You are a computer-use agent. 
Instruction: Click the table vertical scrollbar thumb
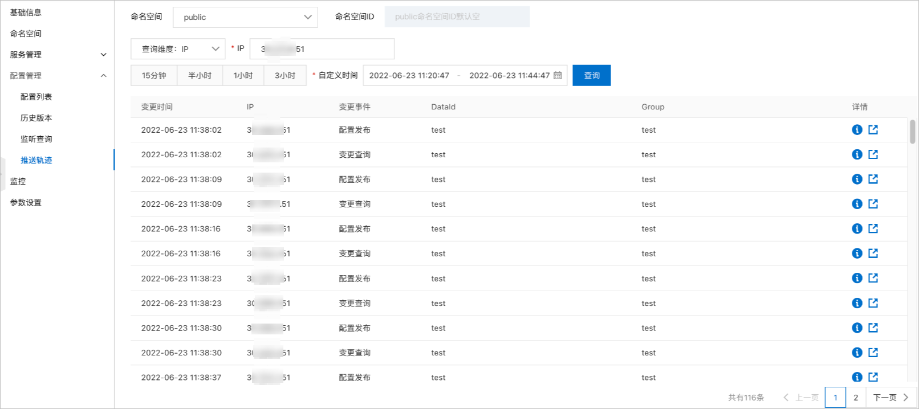913,132
